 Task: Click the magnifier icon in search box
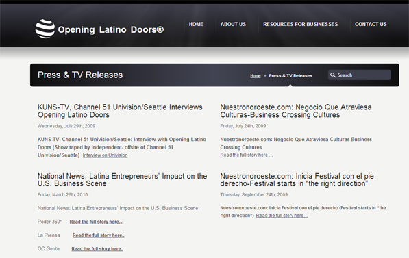click(333, 75)
